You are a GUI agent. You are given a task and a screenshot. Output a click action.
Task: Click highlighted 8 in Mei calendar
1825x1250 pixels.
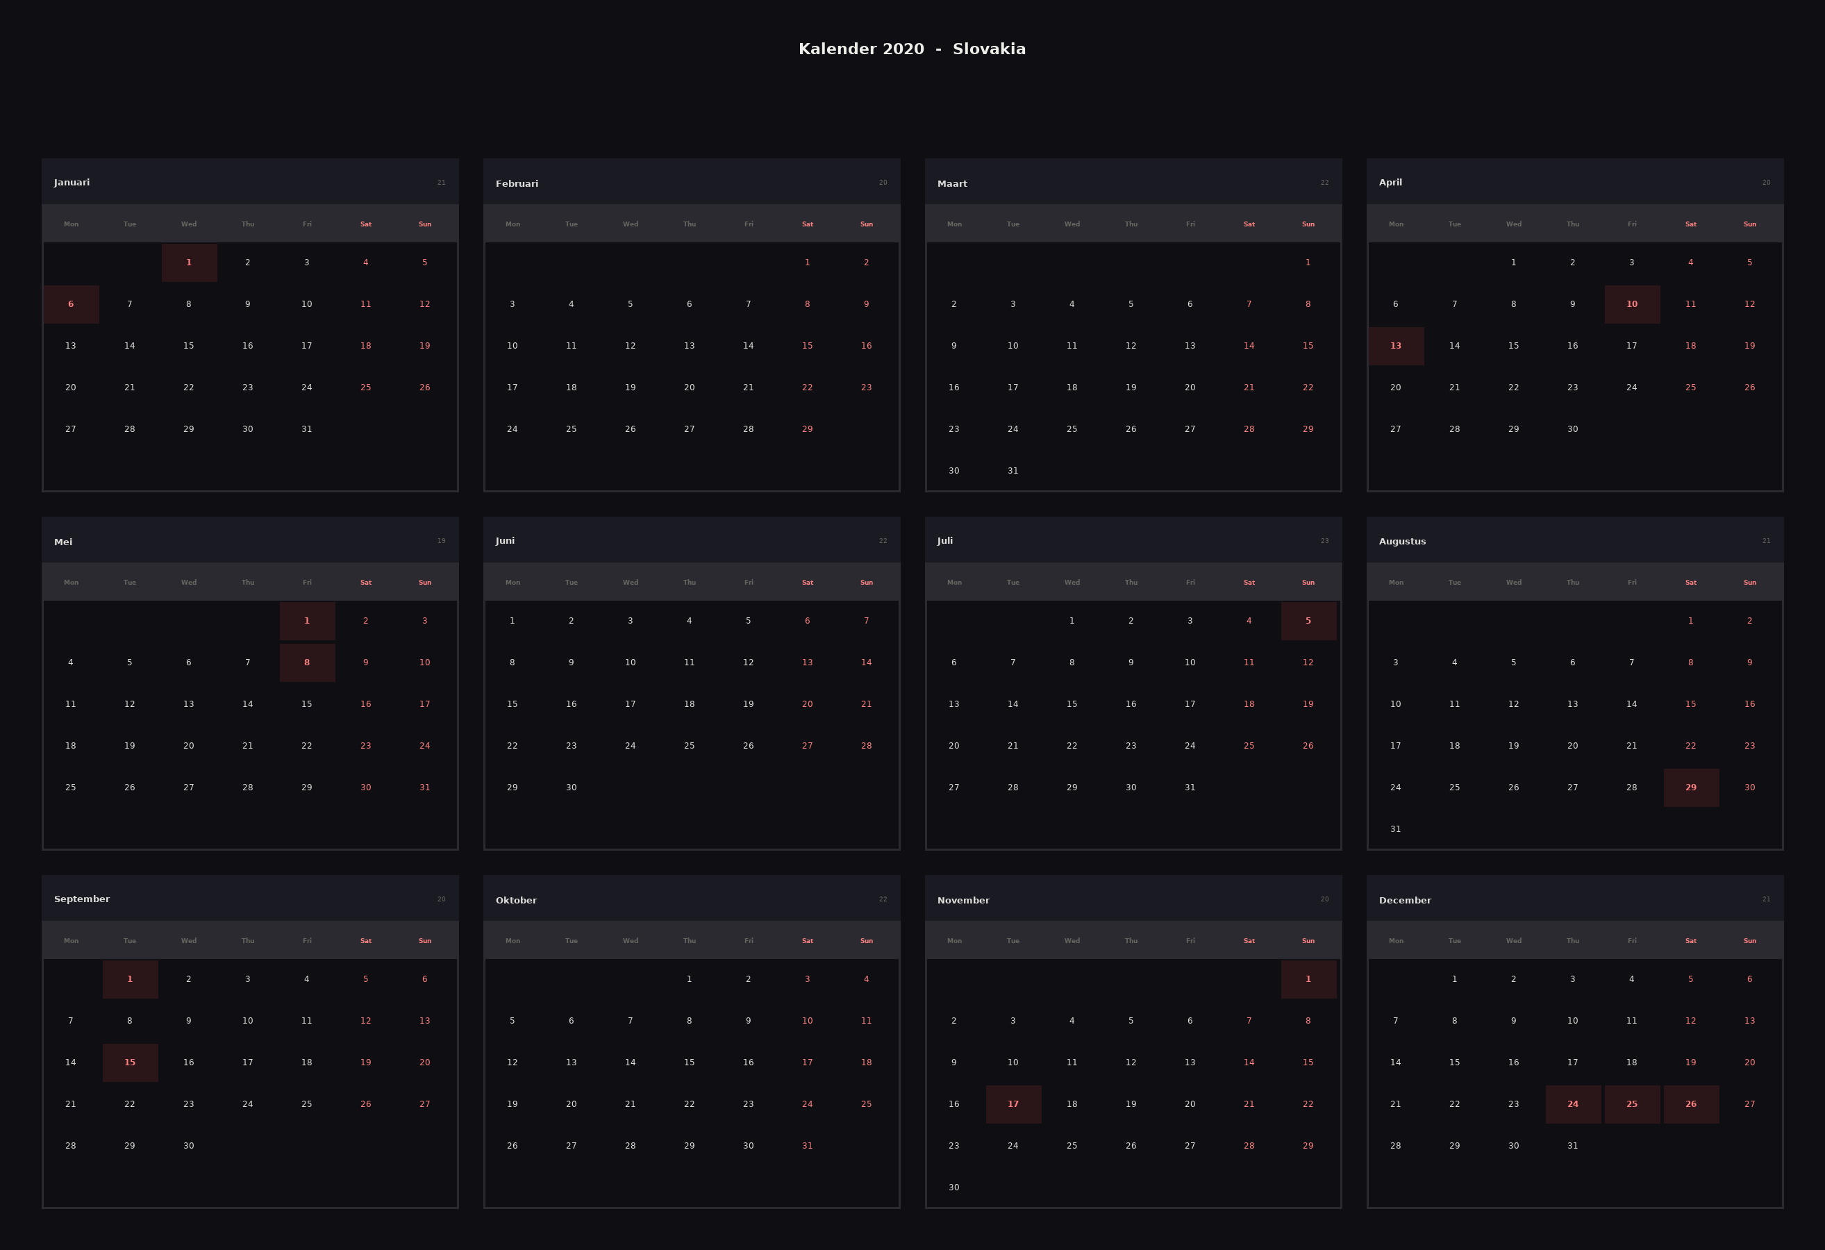coord(307,662)
